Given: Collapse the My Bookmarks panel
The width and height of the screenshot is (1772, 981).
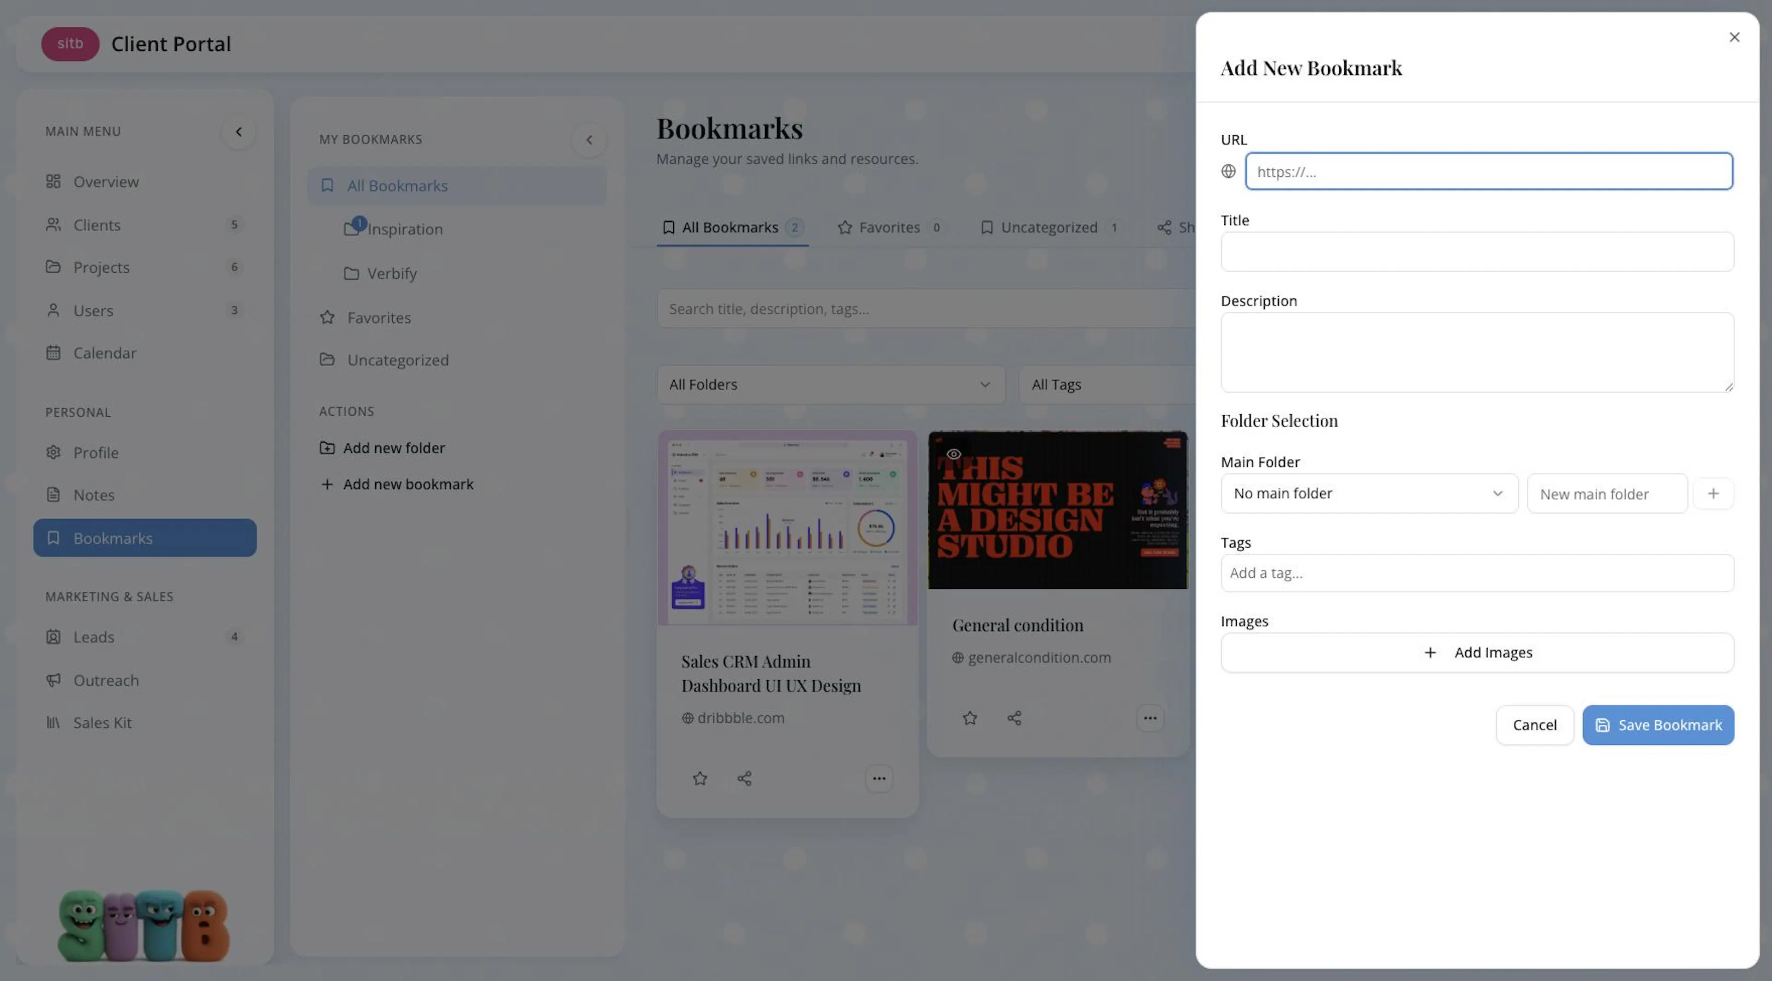Looking at the screenshot, I should (589, 140).
